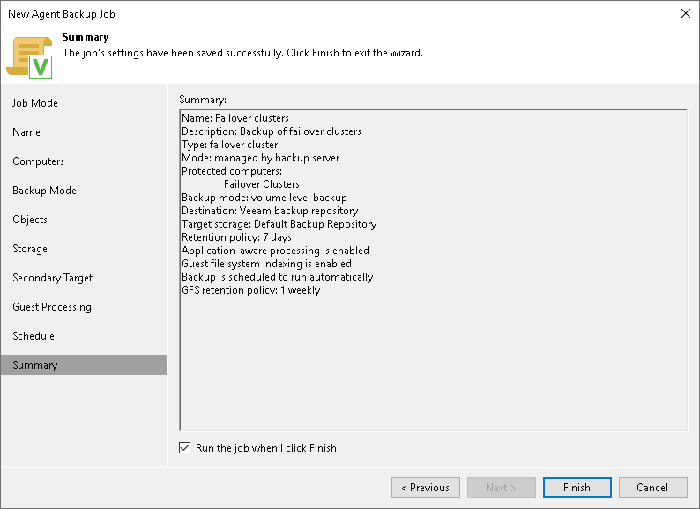Uncheck Run the job when I click Finish
The image size is (700, 509).
point(185,448)
